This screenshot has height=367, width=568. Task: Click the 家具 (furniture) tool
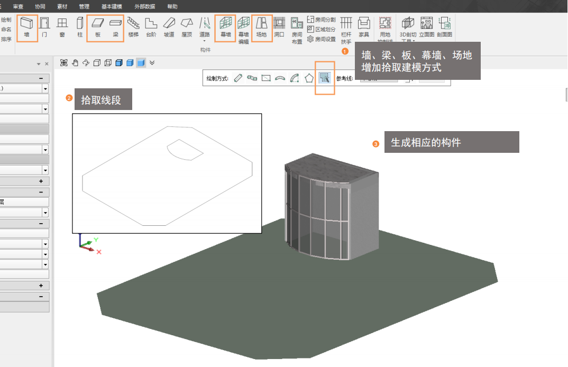click(364, 26)
